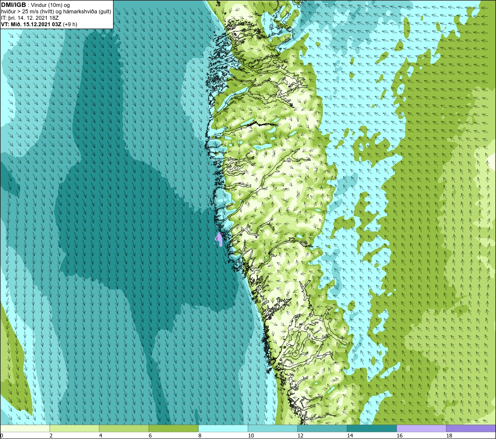Image resolution: width=496 pixels, height=439 pixels.
Task: Click the legend label '2'
Action: tap(51, 436)
